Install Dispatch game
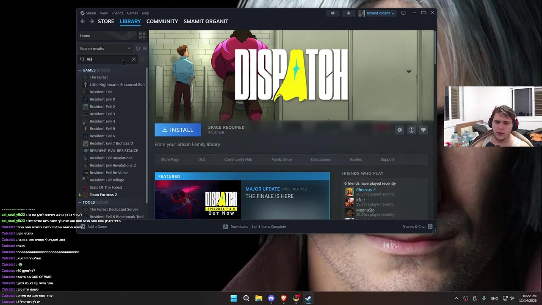 tap(177, 130)
